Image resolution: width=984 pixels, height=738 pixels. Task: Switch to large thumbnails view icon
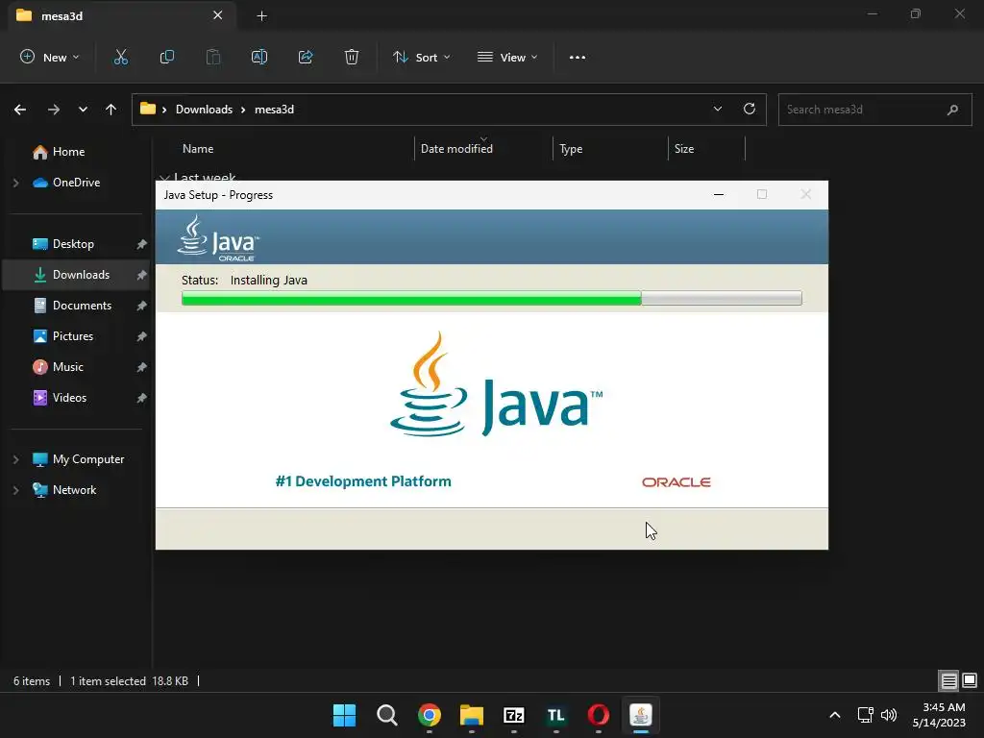pyautogui.click(x=970, y=680)
